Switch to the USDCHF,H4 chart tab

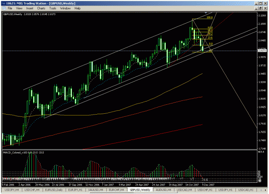pos(32,190)
